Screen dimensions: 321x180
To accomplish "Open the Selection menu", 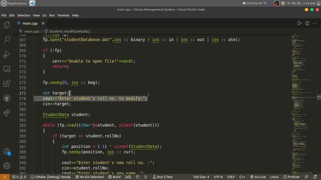I will tap(24, 15).
